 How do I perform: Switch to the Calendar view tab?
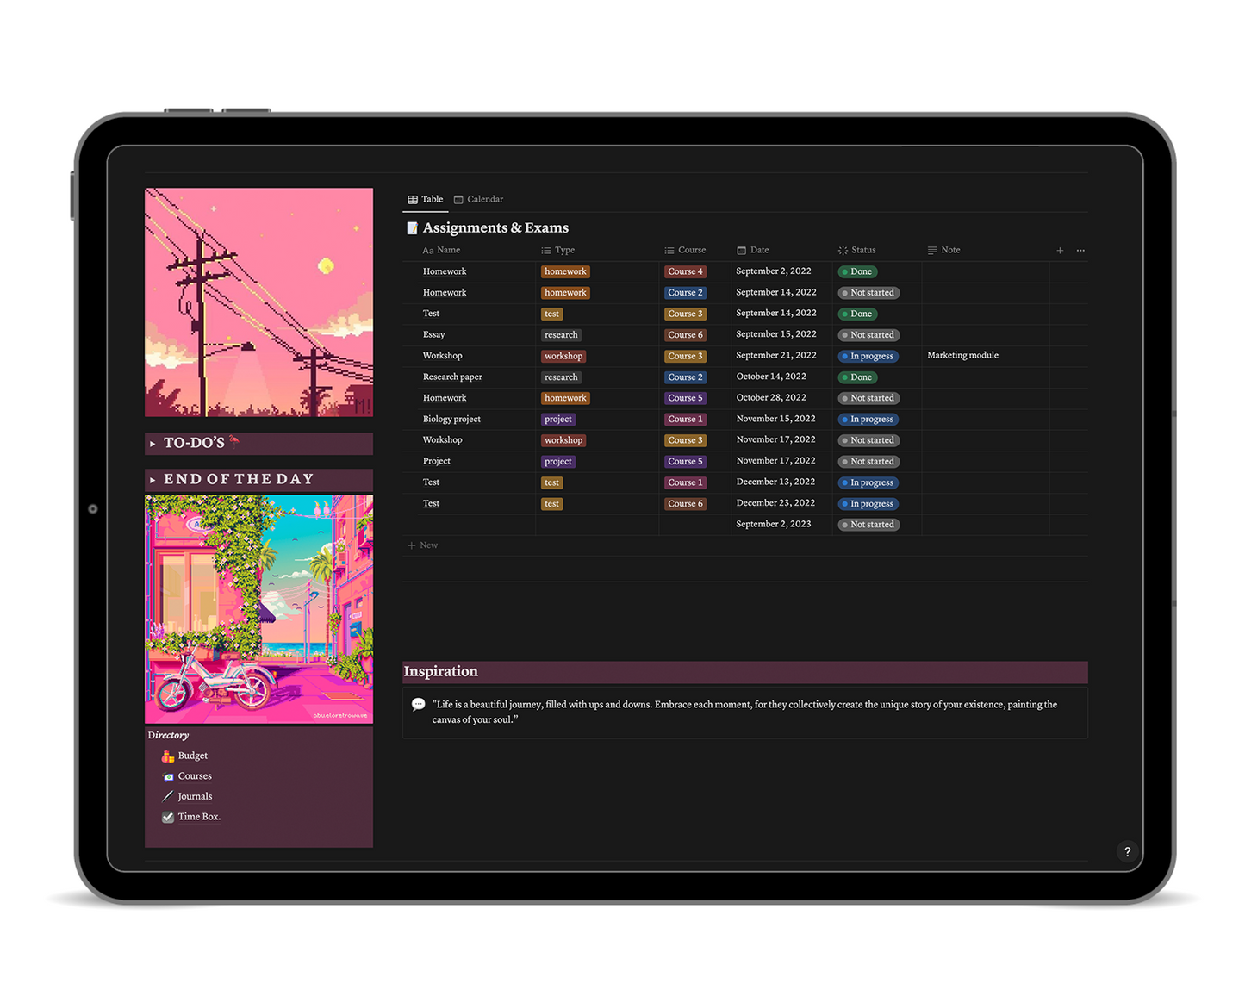478,200
